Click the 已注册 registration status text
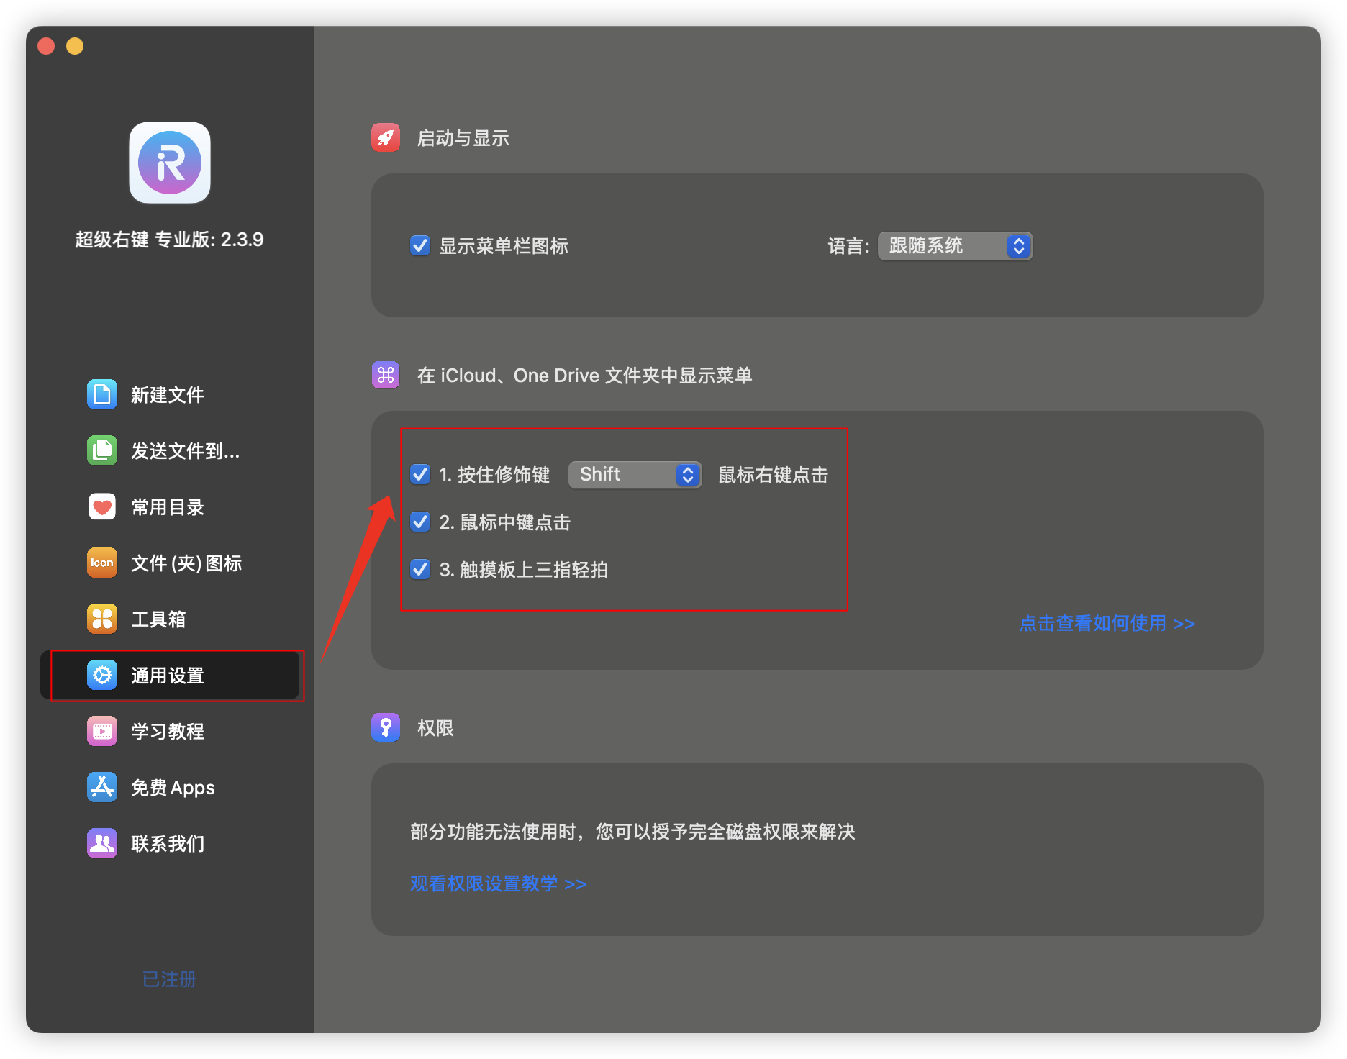This screenshot has width=1347, height=1059. coord(170,979)
